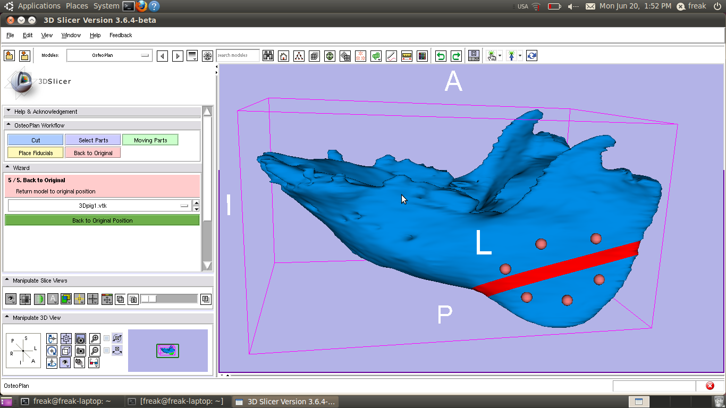Click the undo arrow icon
The width and height of the screenshot is (726, 408).
441,56
